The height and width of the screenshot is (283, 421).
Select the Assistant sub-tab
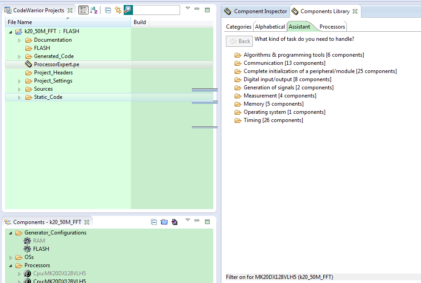coord(299,27)
